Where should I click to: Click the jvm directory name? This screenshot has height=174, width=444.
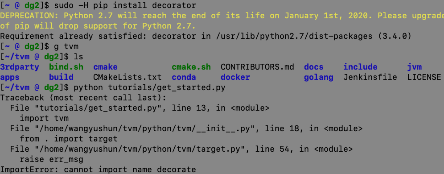point(415,67)
